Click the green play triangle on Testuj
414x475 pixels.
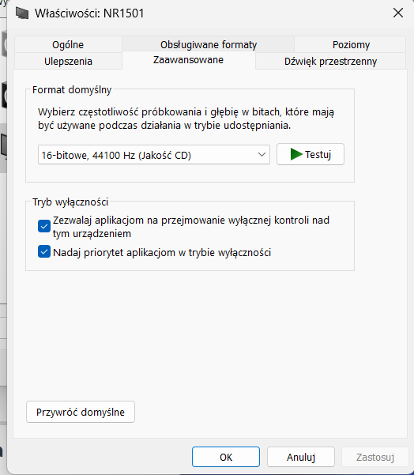tap(296, 154)
